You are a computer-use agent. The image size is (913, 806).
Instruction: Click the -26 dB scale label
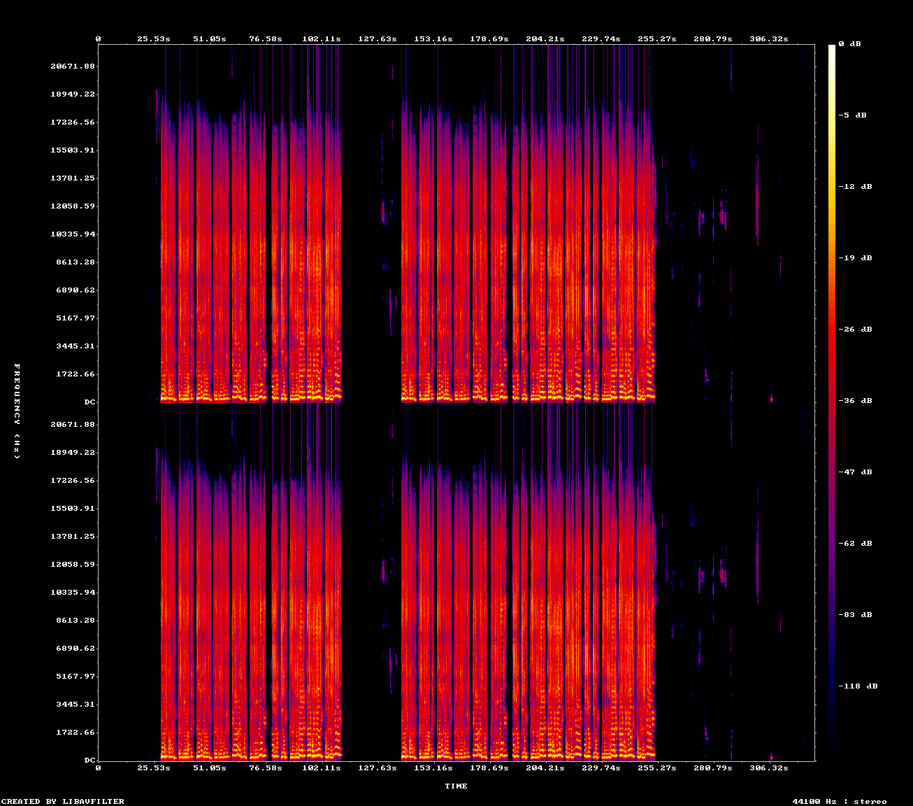coord(855,330)
